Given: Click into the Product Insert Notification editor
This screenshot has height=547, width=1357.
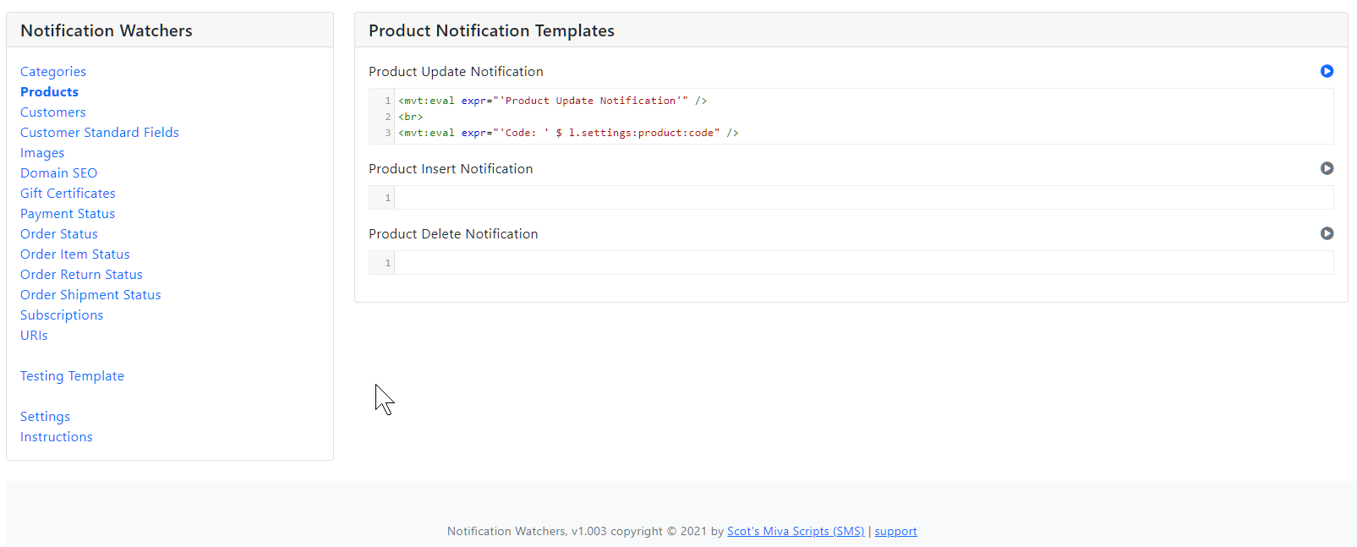Looking at the screenshot, I should point(862,198).
